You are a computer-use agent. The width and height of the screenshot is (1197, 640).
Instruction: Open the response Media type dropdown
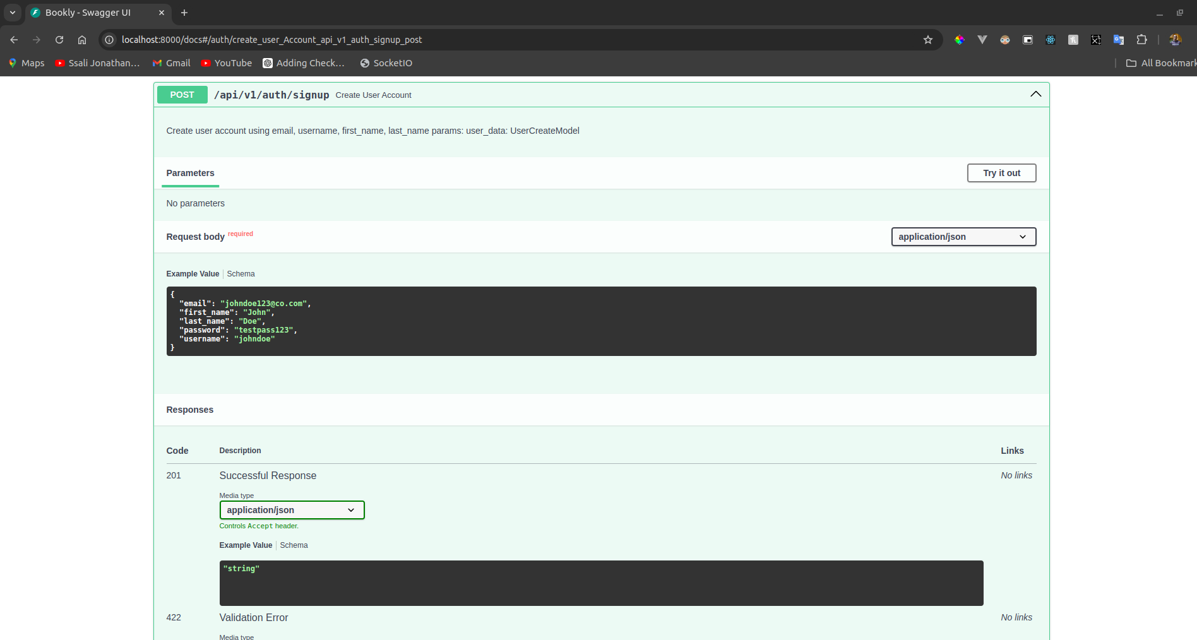pyautogui.click(x=292, y=510)
